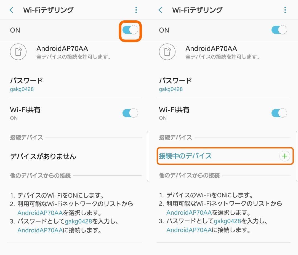Screen dimensions: 298x255
Task: Open the three-dot menu on the left screen
Action: pyautogui.click(x=136, y=10)
